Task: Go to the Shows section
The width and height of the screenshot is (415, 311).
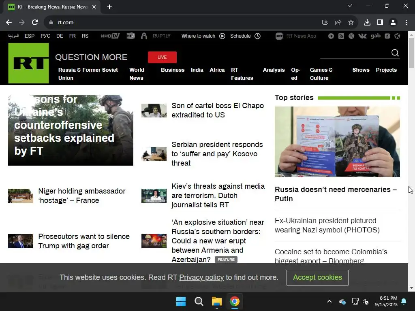Action: pyautogui.click(x=361, y=70)
